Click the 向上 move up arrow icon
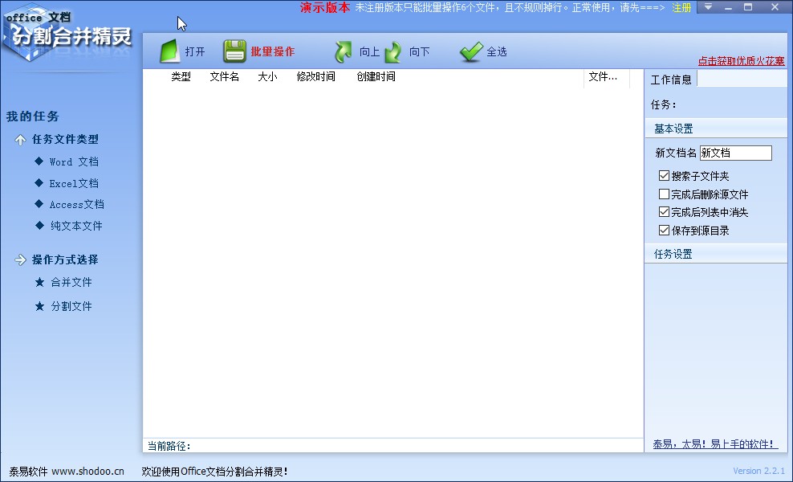This screenshot has height=482, width=793. [x=342, y=50]
